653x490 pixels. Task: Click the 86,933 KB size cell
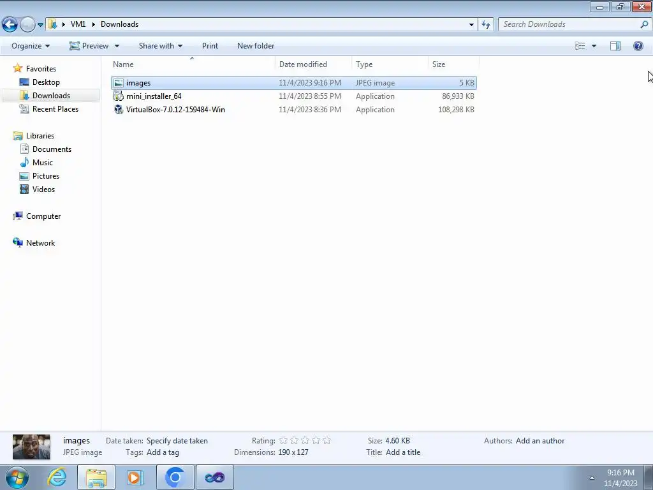458,96
